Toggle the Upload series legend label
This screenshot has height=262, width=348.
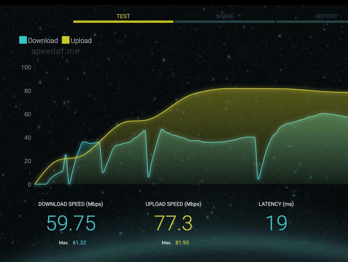click(81, 41)
